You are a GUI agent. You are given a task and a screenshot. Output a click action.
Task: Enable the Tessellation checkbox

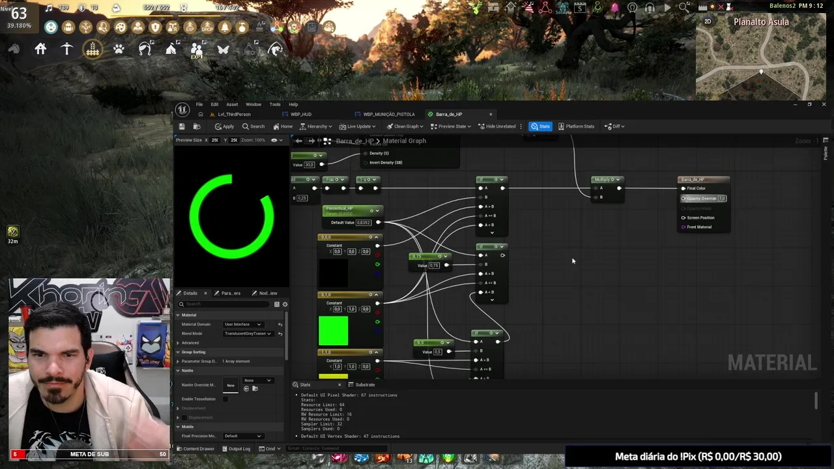point(225,399)
